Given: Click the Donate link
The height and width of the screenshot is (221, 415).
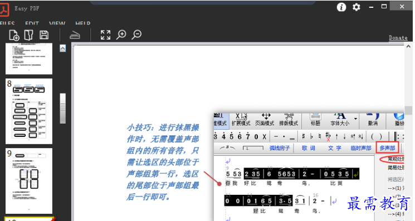Looking at the screenshot, I should point(398,38).
